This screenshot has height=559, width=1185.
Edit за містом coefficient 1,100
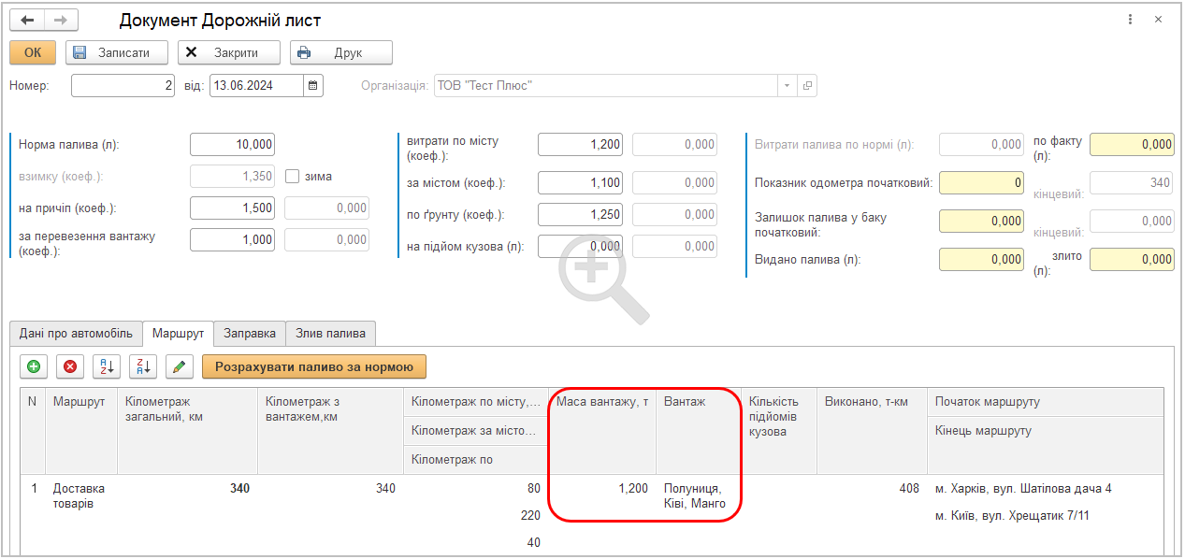coord(581,183)
